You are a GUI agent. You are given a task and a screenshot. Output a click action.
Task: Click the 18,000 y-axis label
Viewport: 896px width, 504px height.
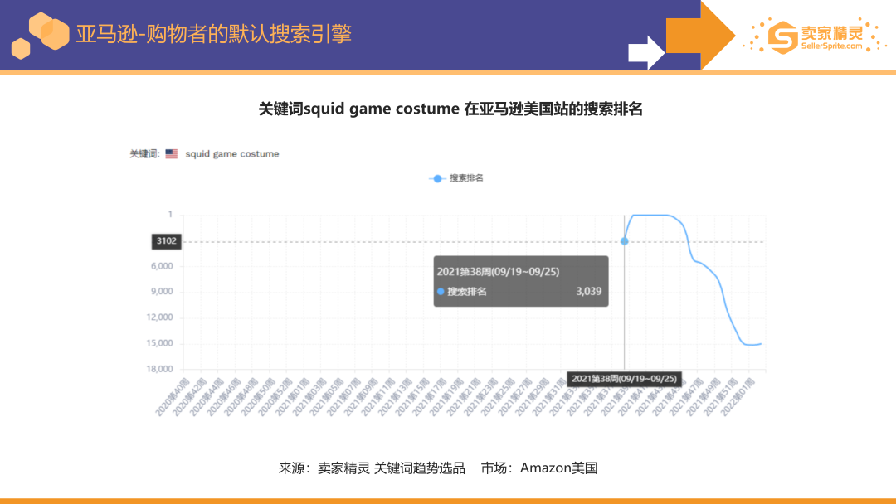coord(158,369)
